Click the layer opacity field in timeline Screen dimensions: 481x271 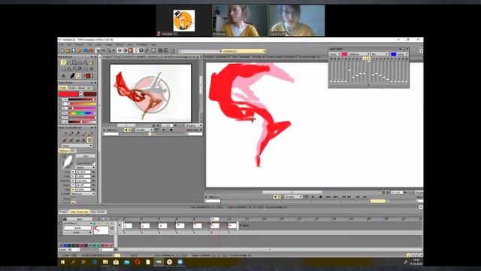77,228
